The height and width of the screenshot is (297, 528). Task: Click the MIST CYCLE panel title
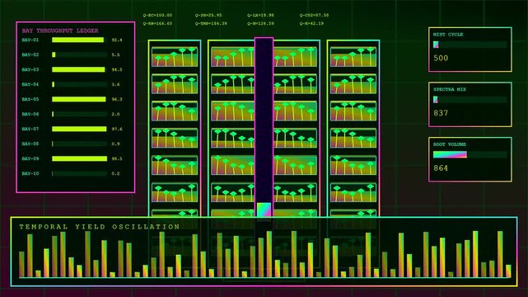point(448,35)
